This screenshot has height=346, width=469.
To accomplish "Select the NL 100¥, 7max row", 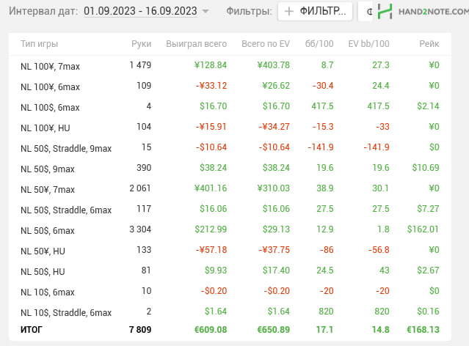I will click(230, 65).
